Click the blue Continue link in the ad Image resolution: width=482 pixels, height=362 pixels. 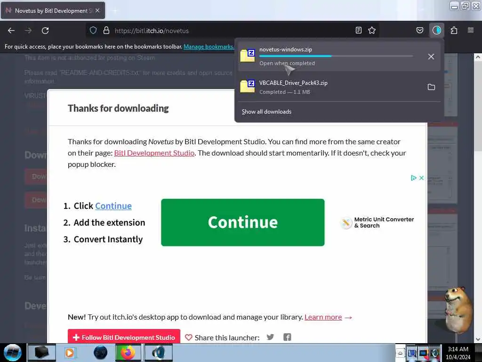pyautogui.click(x=113, y=206)
